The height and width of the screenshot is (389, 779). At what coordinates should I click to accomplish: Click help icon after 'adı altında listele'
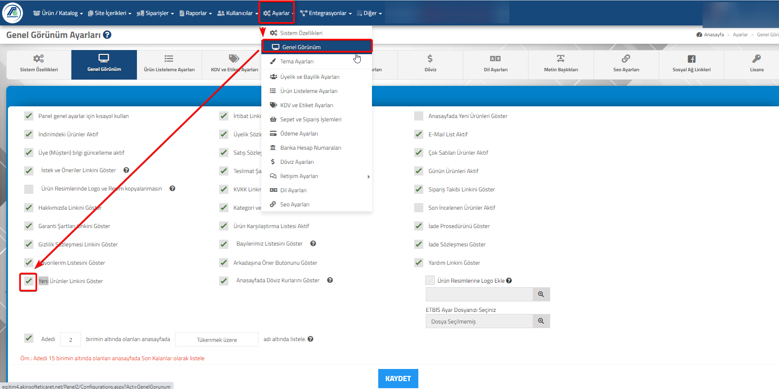click(311, 339)
